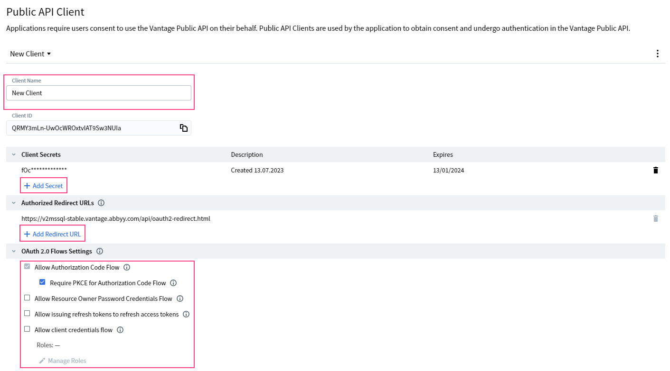This screenshot has width=670, height=371.
Task: Collapse the Client Secrets section
Action: coord(13,154)
